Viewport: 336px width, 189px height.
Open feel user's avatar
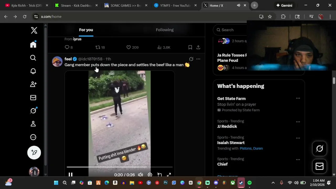57,62
